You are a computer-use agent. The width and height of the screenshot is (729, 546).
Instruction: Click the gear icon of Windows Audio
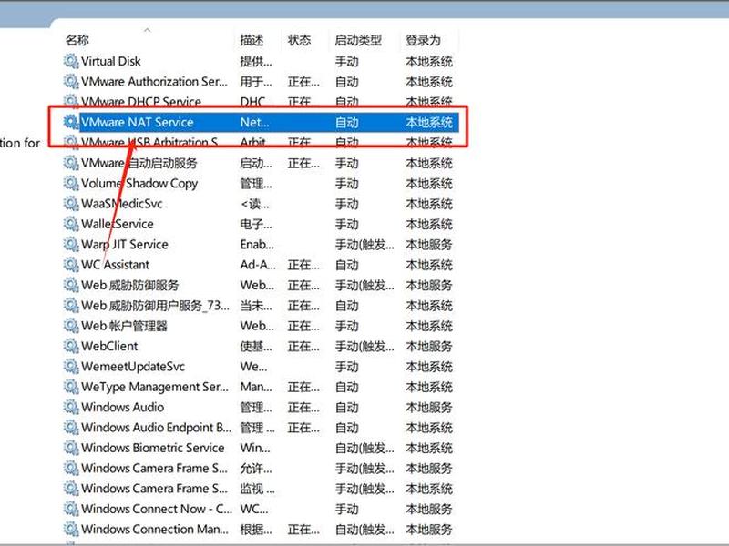pos(71,407)
